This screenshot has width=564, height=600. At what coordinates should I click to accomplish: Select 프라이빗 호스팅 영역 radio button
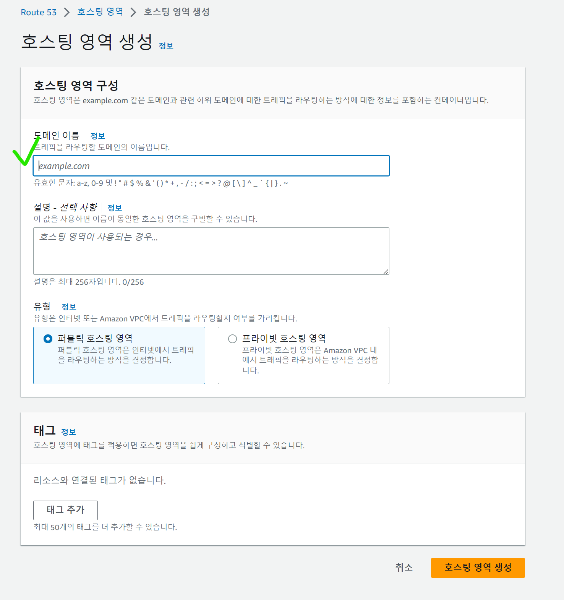[x=232, y=339]
